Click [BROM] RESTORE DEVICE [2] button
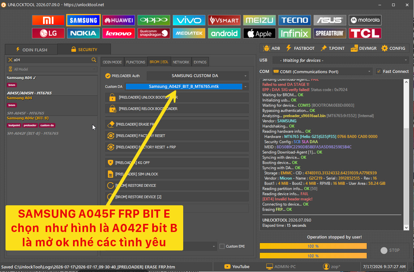This screenshot has height=272, width=414. pyautogui.click(x=177, y=197)
